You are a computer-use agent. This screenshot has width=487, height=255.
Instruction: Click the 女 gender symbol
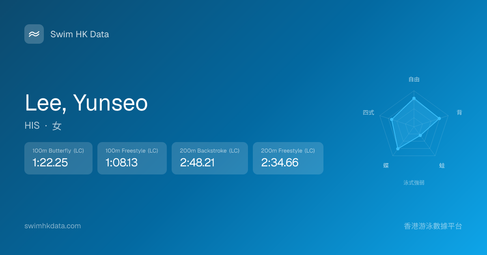click(57, 126)
